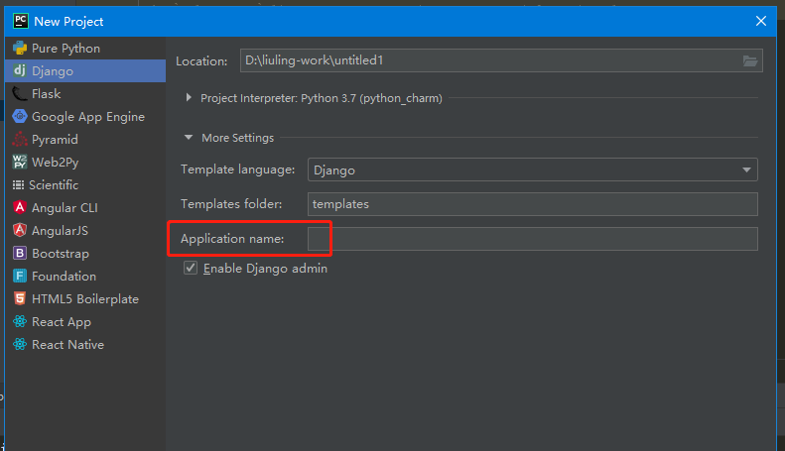Click the React Native project icon
The image size is (785, 451).
coord(20,345)
